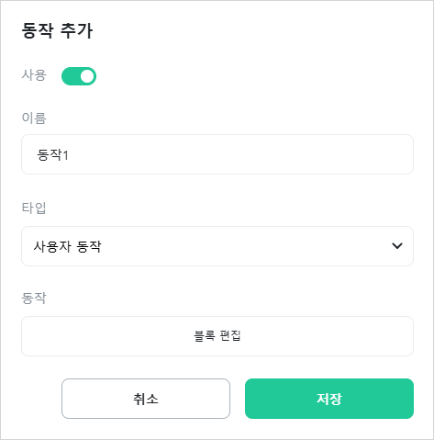Select the 사용자 동작 text in the type combo box
The image size is (434, 440).
click(x=67, y=246)
